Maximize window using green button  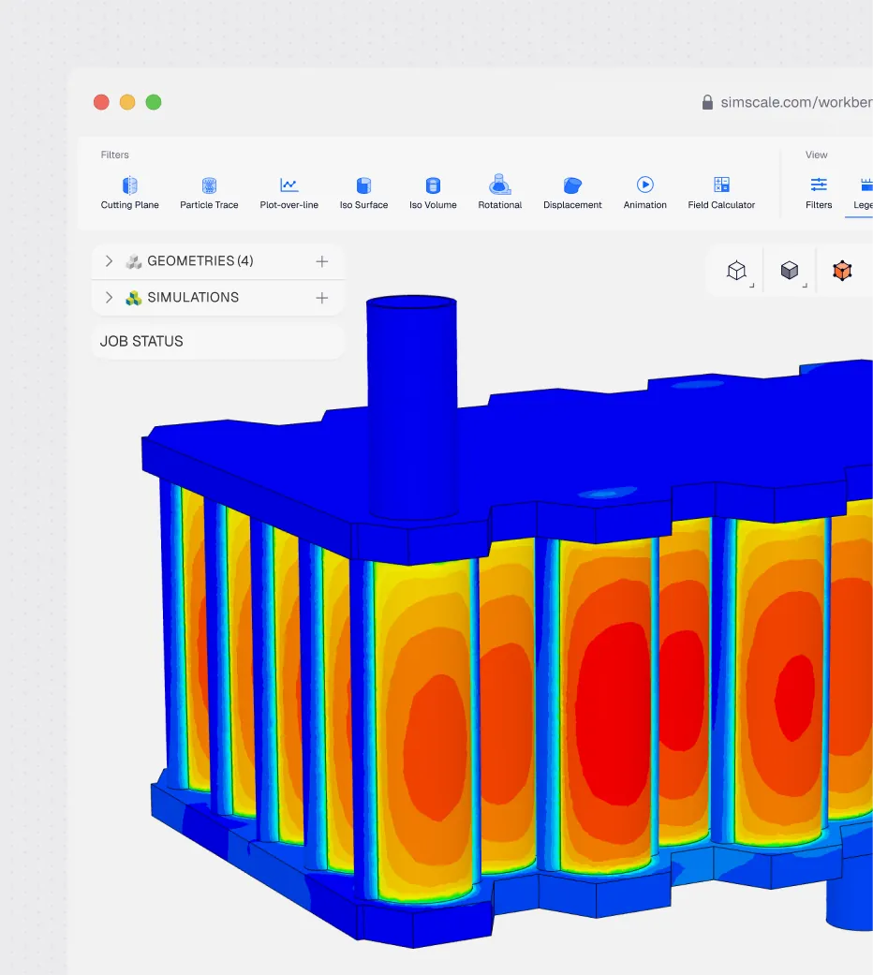coord(154,102)
